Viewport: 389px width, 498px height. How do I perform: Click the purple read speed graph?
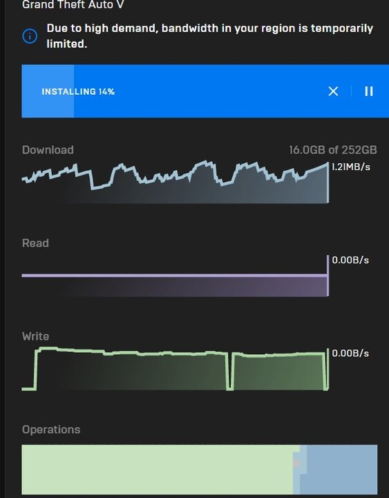click(175, 276)
